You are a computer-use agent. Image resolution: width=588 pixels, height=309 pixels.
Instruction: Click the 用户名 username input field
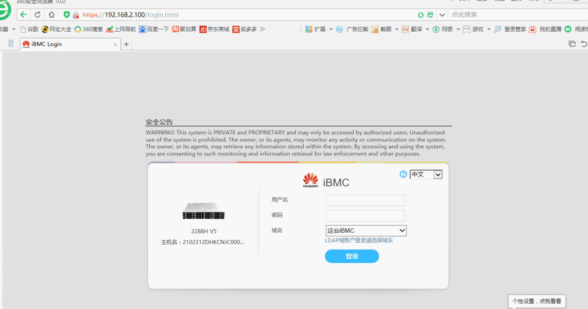point(365,200)
